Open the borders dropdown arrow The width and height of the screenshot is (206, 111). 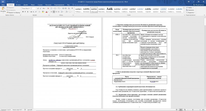click(72, 12)
